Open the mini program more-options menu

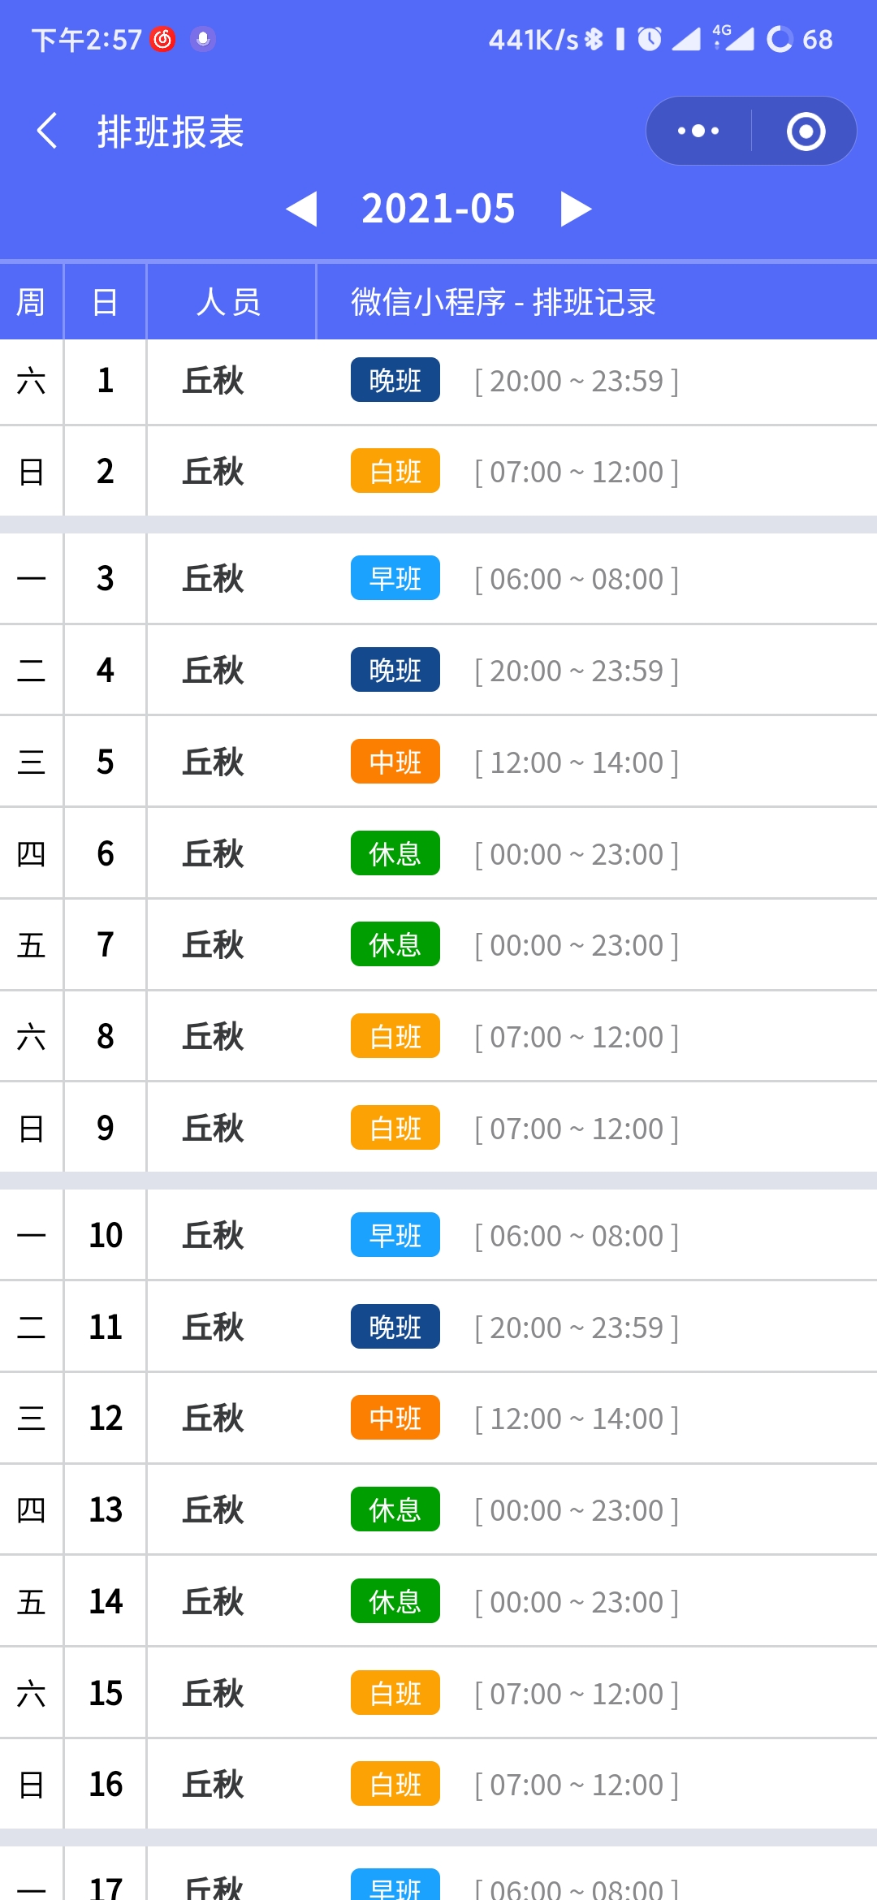click(698, 131)
